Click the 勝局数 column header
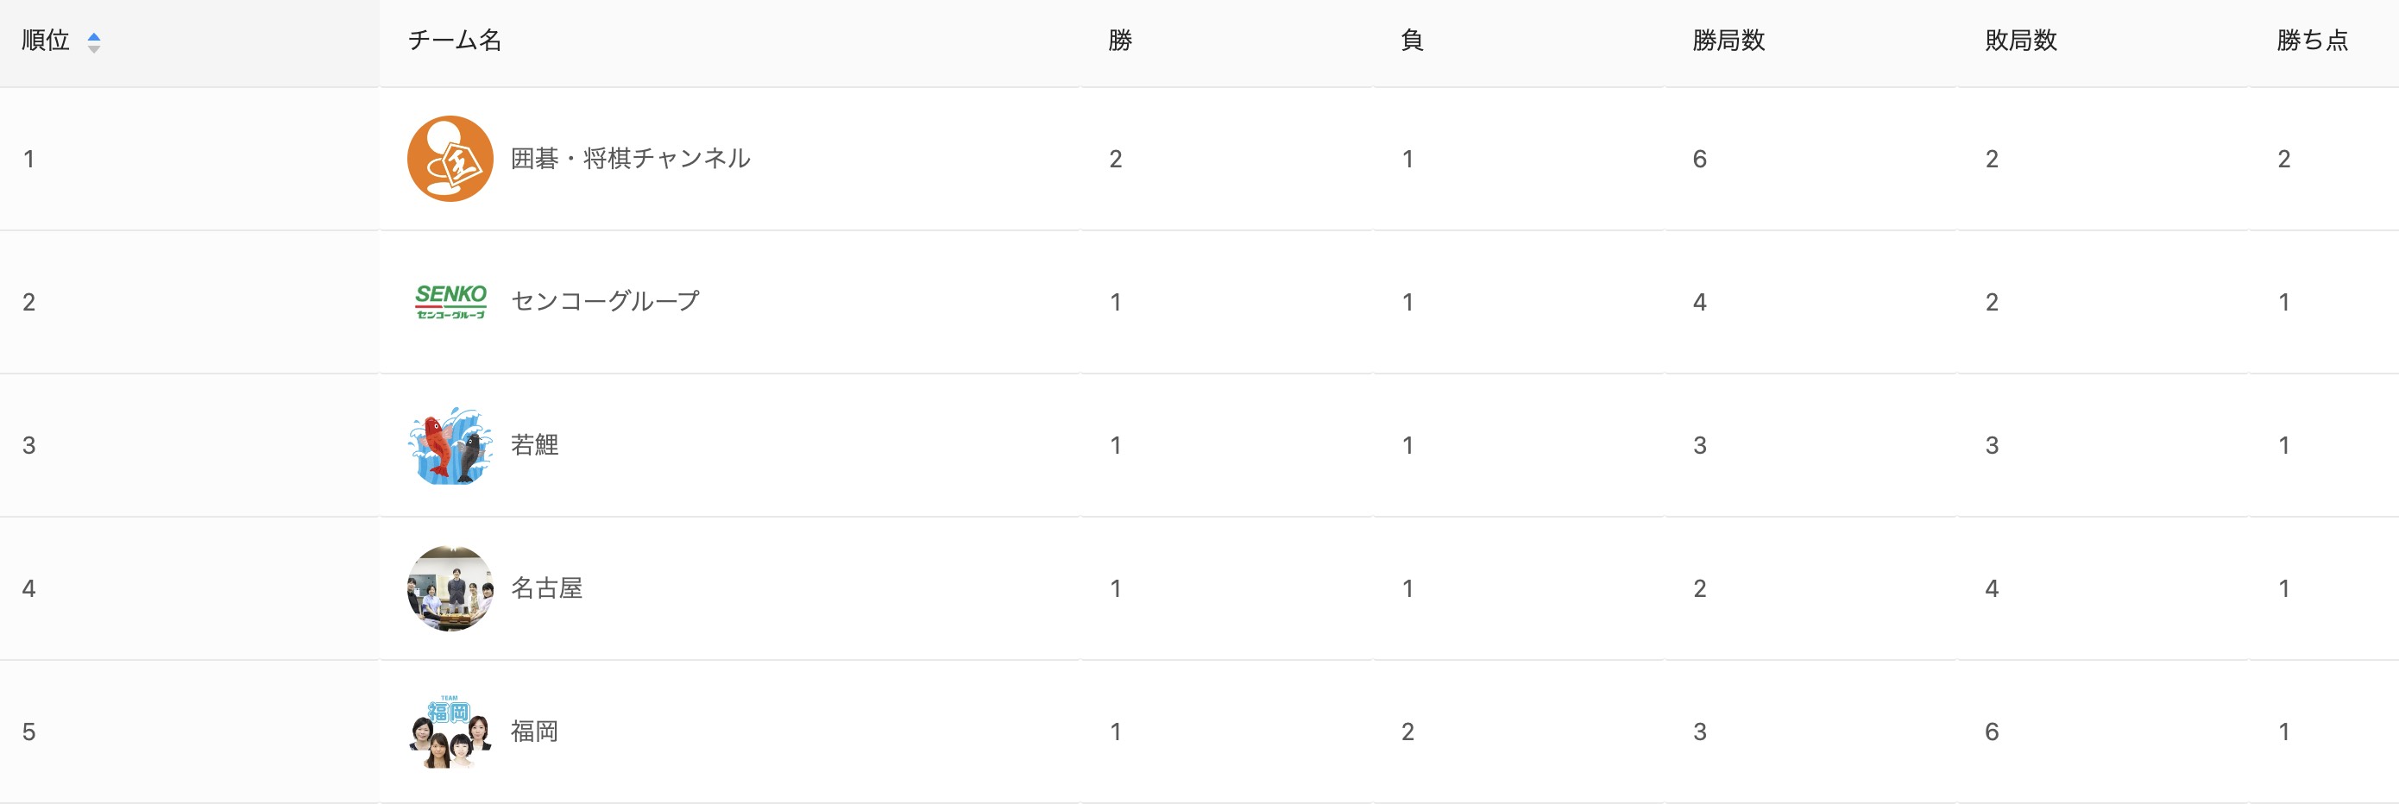Viewport: 2399px width, 804px height. coord(1728,41)
